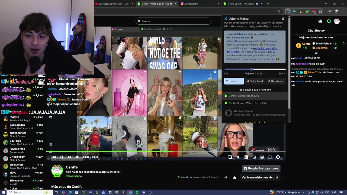Open the user avatar with Santa hat

point(337,21)
